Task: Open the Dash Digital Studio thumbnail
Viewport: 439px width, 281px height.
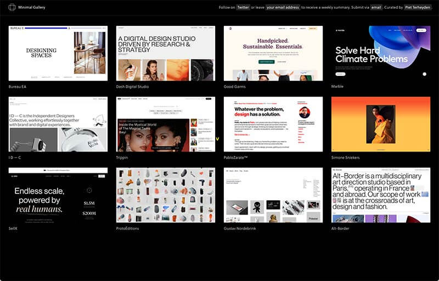Action: 166,53
